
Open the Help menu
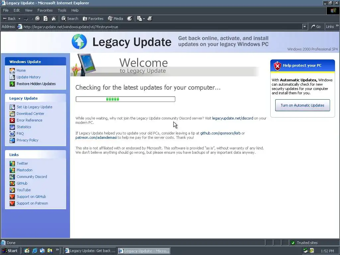(75, 10)
